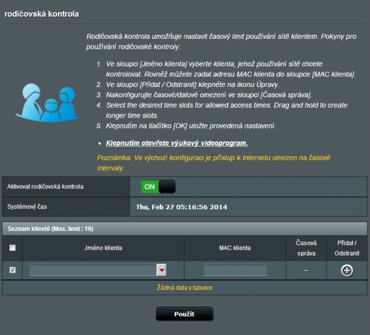The image size is (370, 335).
Task: Uncheck the checkbox in the client row
Action: pos(12,270)
